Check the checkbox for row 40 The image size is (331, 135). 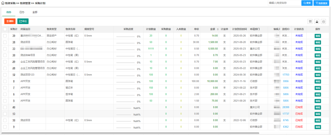5,107
